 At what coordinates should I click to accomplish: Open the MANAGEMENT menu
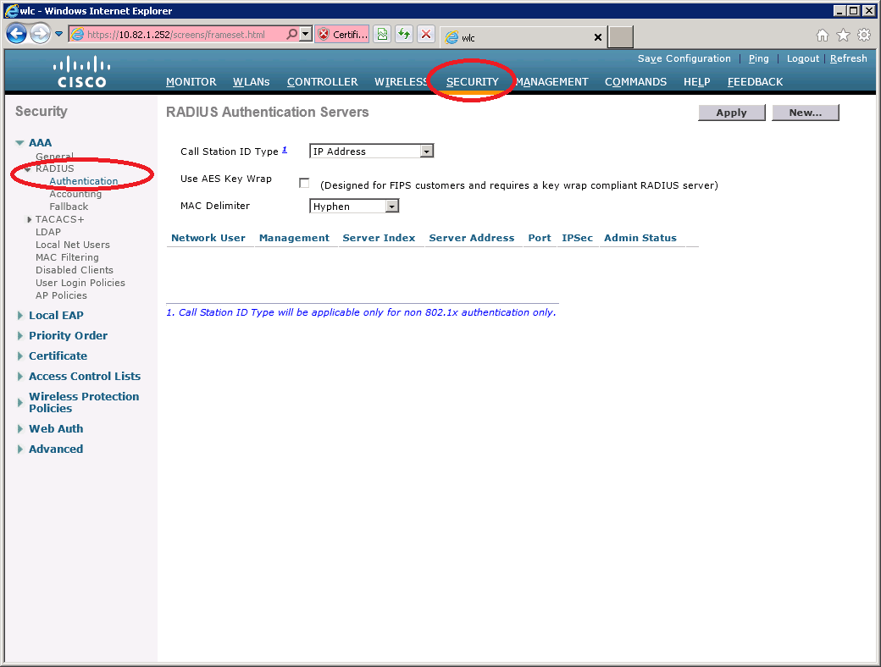point(551,82)
